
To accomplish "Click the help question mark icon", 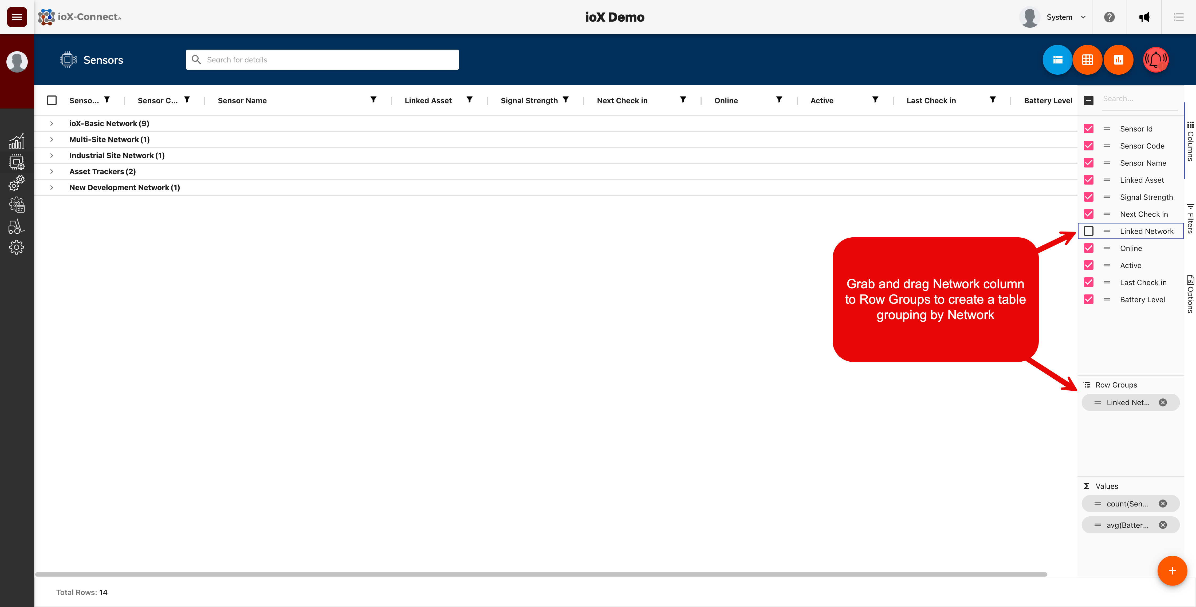I will click(x=1109, y=17).
